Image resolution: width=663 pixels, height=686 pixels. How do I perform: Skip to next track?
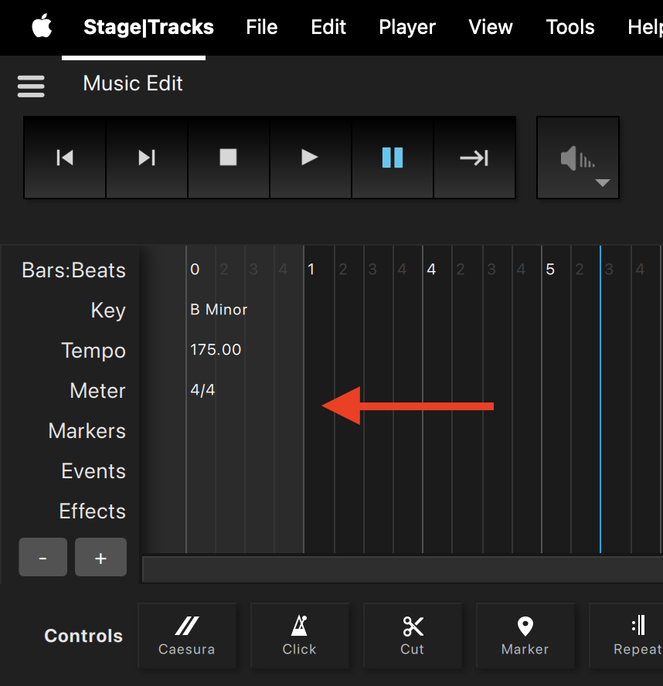point(147,158)
